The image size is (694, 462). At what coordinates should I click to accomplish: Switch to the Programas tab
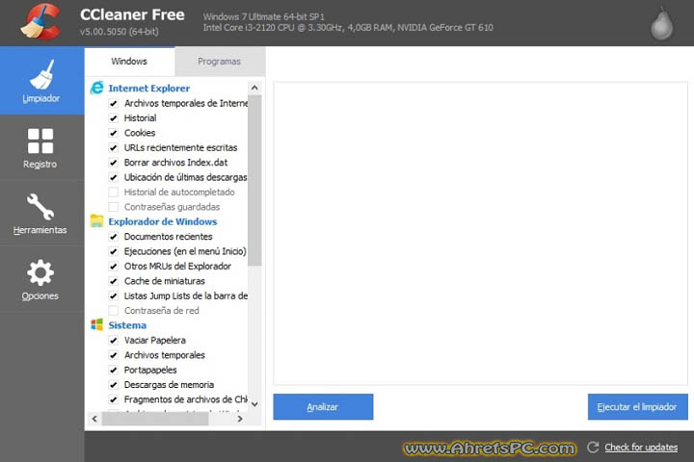click(220, 62)
